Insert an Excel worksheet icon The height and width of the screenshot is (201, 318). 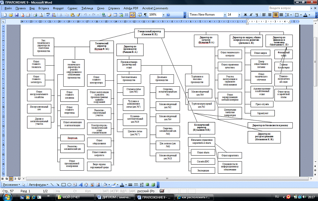(121, 15)
